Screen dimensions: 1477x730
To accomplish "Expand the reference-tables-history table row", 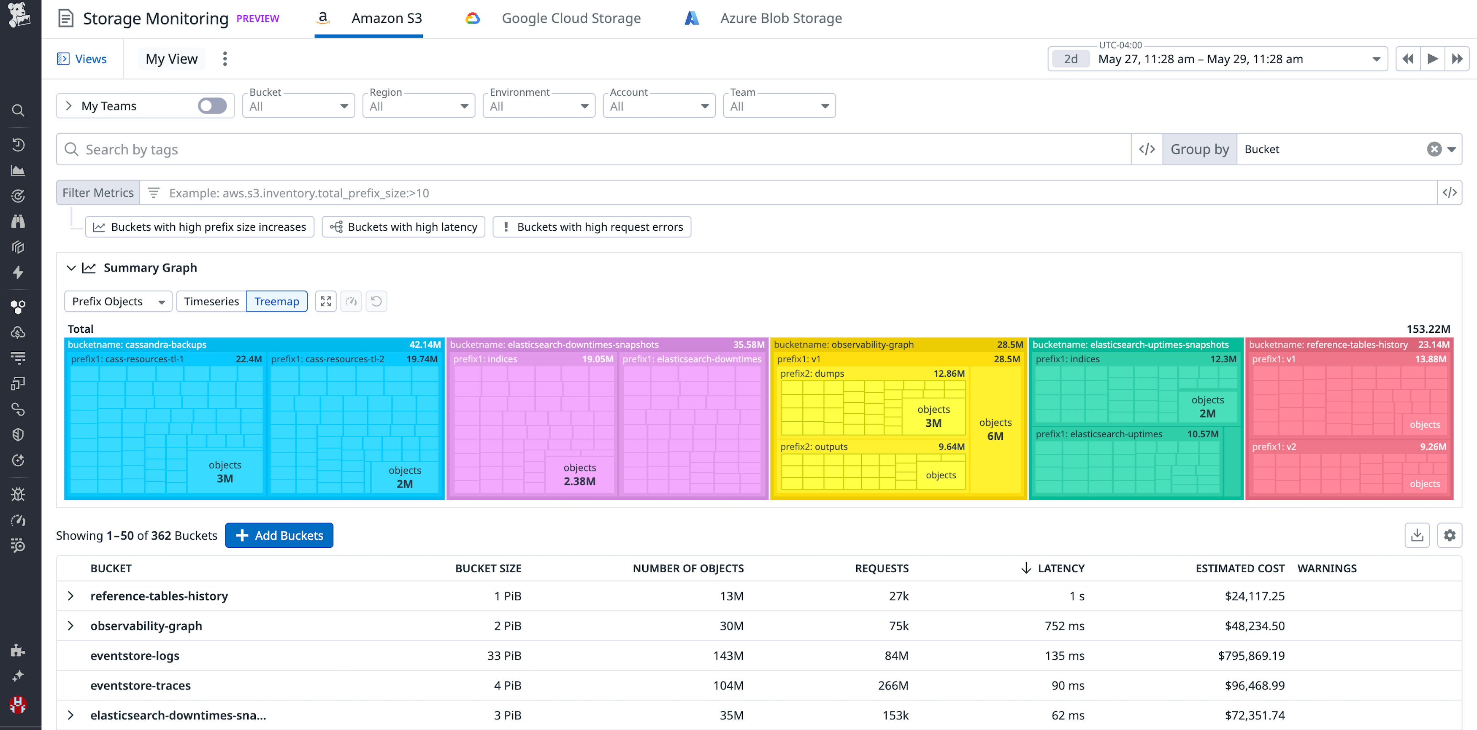I will point(70,596).
